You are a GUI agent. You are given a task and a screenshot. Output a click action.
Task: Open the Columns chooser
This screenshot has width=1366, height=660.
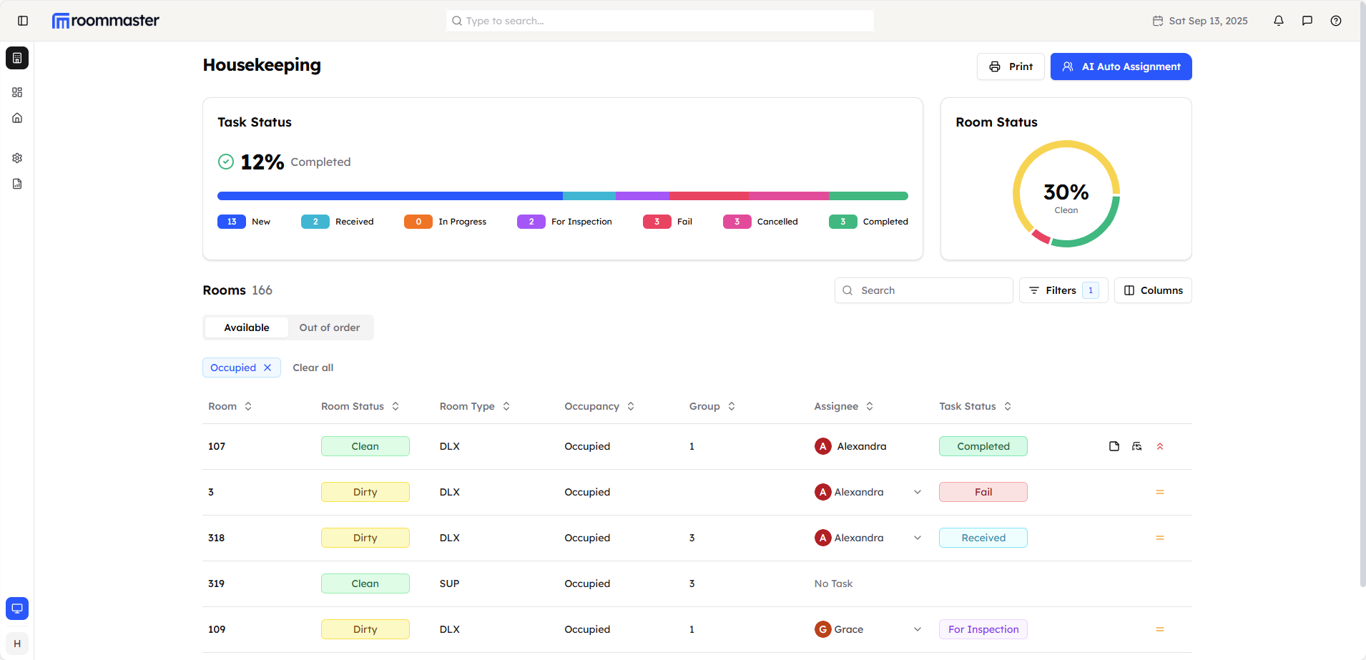click(x=1153, y=290)
